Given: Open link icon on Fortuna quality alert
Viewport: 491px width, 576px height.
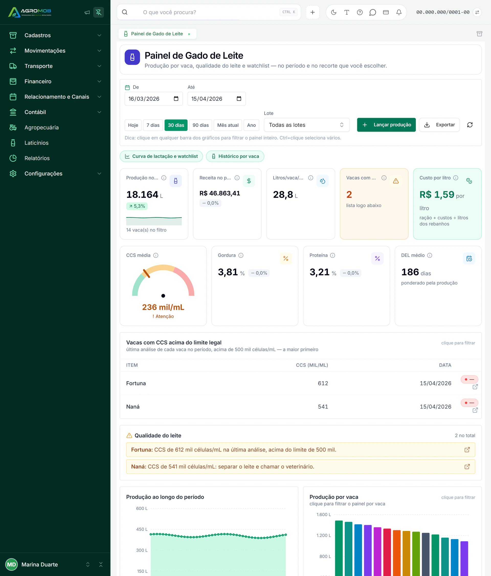Looking at the screenshot, I should (467, 450).
